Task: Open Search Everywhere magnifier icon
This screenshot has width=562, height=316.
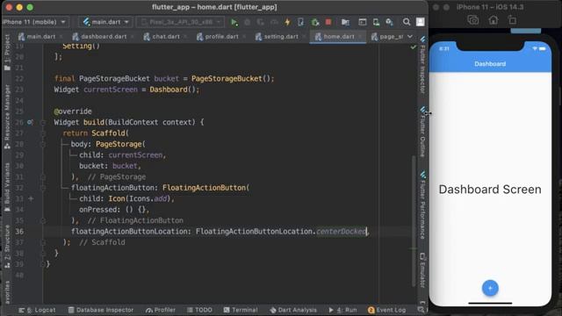Action: [x=406, y=22]
